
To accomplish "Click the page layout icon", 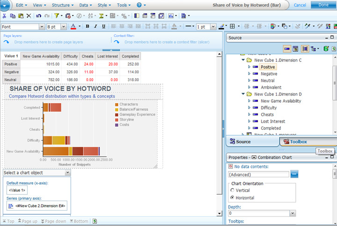I will tap(183, 16).
